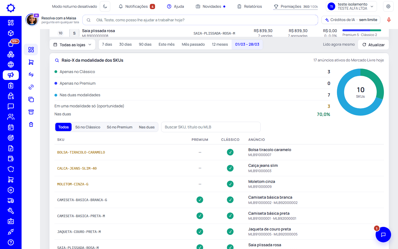Open the shopping bag icon with 99+ badge
The height and width of the screenshot is (249, 398).
click(x=11, y=44)
